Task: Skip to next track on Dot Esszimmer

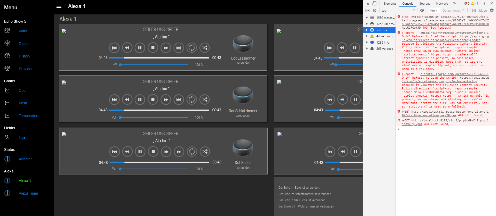Action: click(x=179, y=48)
